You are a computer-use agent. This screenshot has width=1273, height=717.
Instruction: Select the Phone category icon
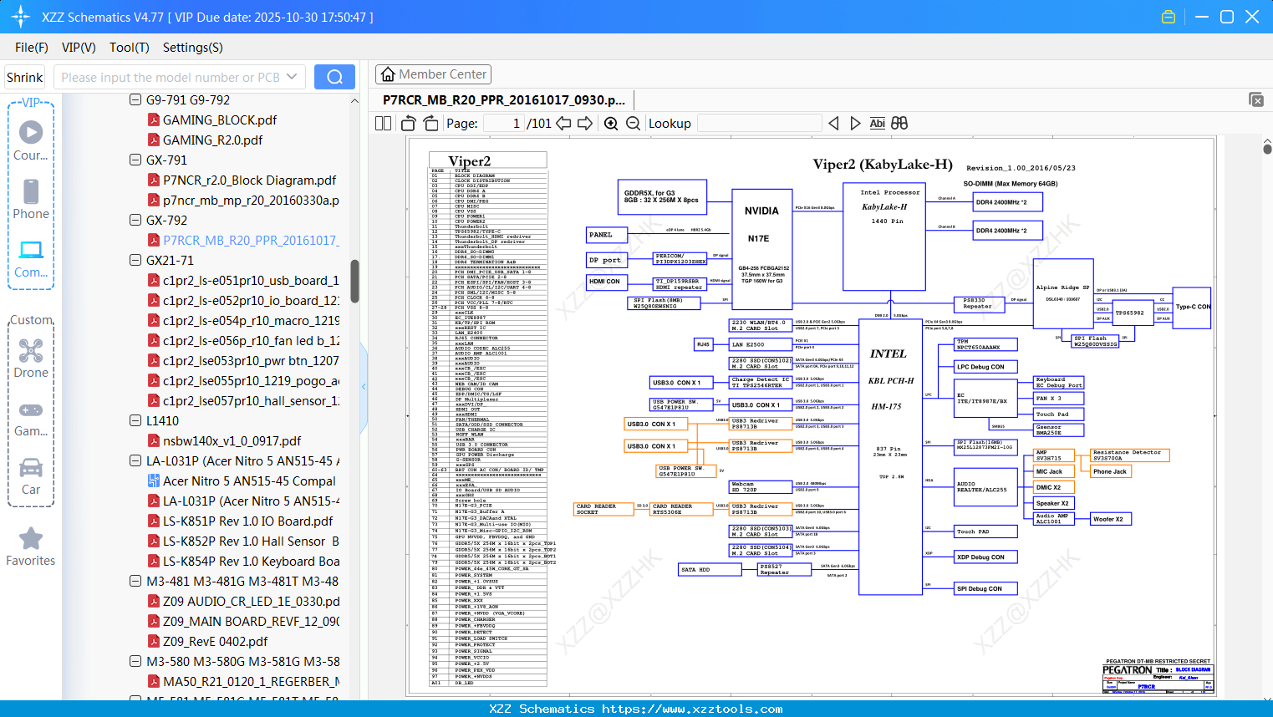coord(31,199)
